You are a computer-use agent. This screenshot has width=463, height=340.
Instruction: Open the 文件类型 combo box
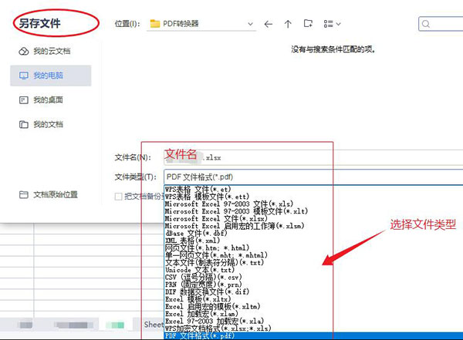[309, 177]
